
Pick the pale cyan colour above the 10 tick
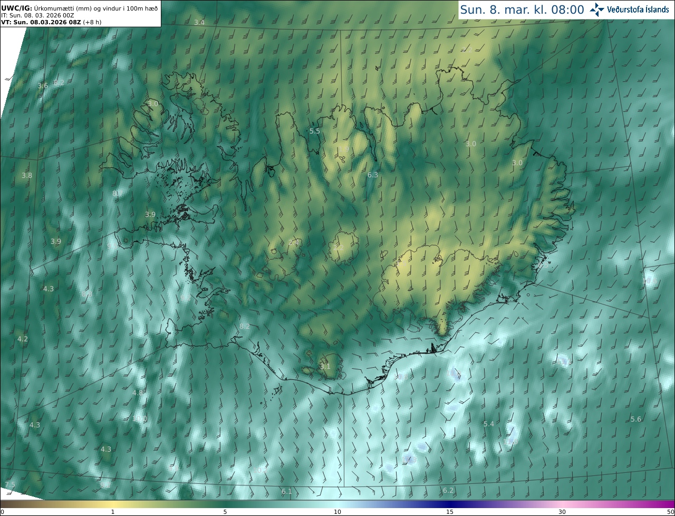[337, 504]
